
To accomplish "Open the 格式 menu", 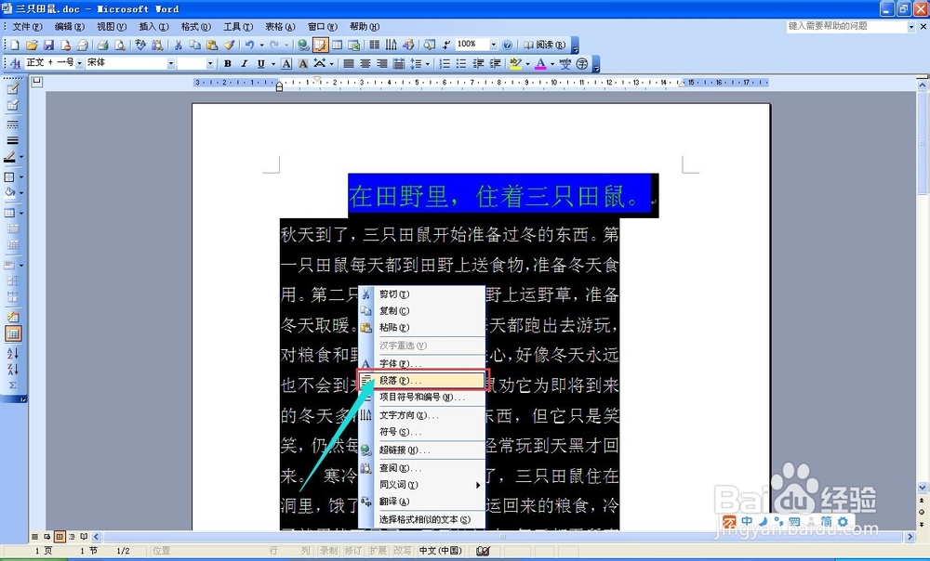I will click(195, 27).
